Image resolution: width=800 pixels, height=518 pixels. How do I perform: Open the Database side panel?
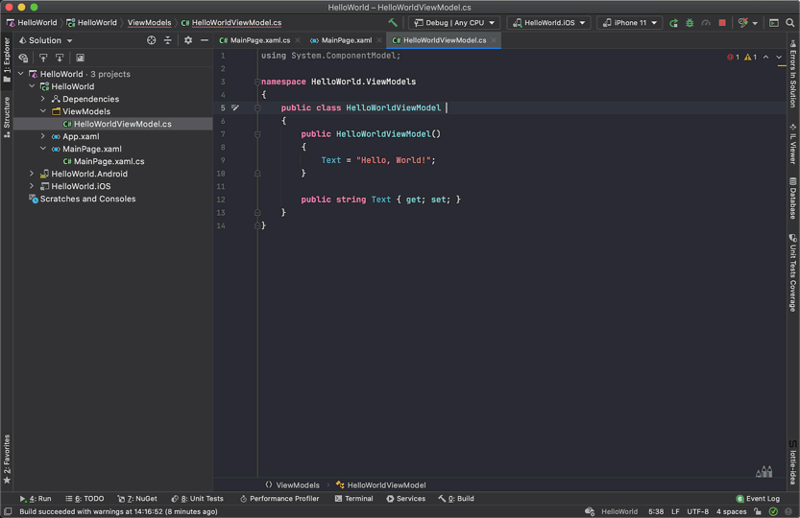point(793,198)
